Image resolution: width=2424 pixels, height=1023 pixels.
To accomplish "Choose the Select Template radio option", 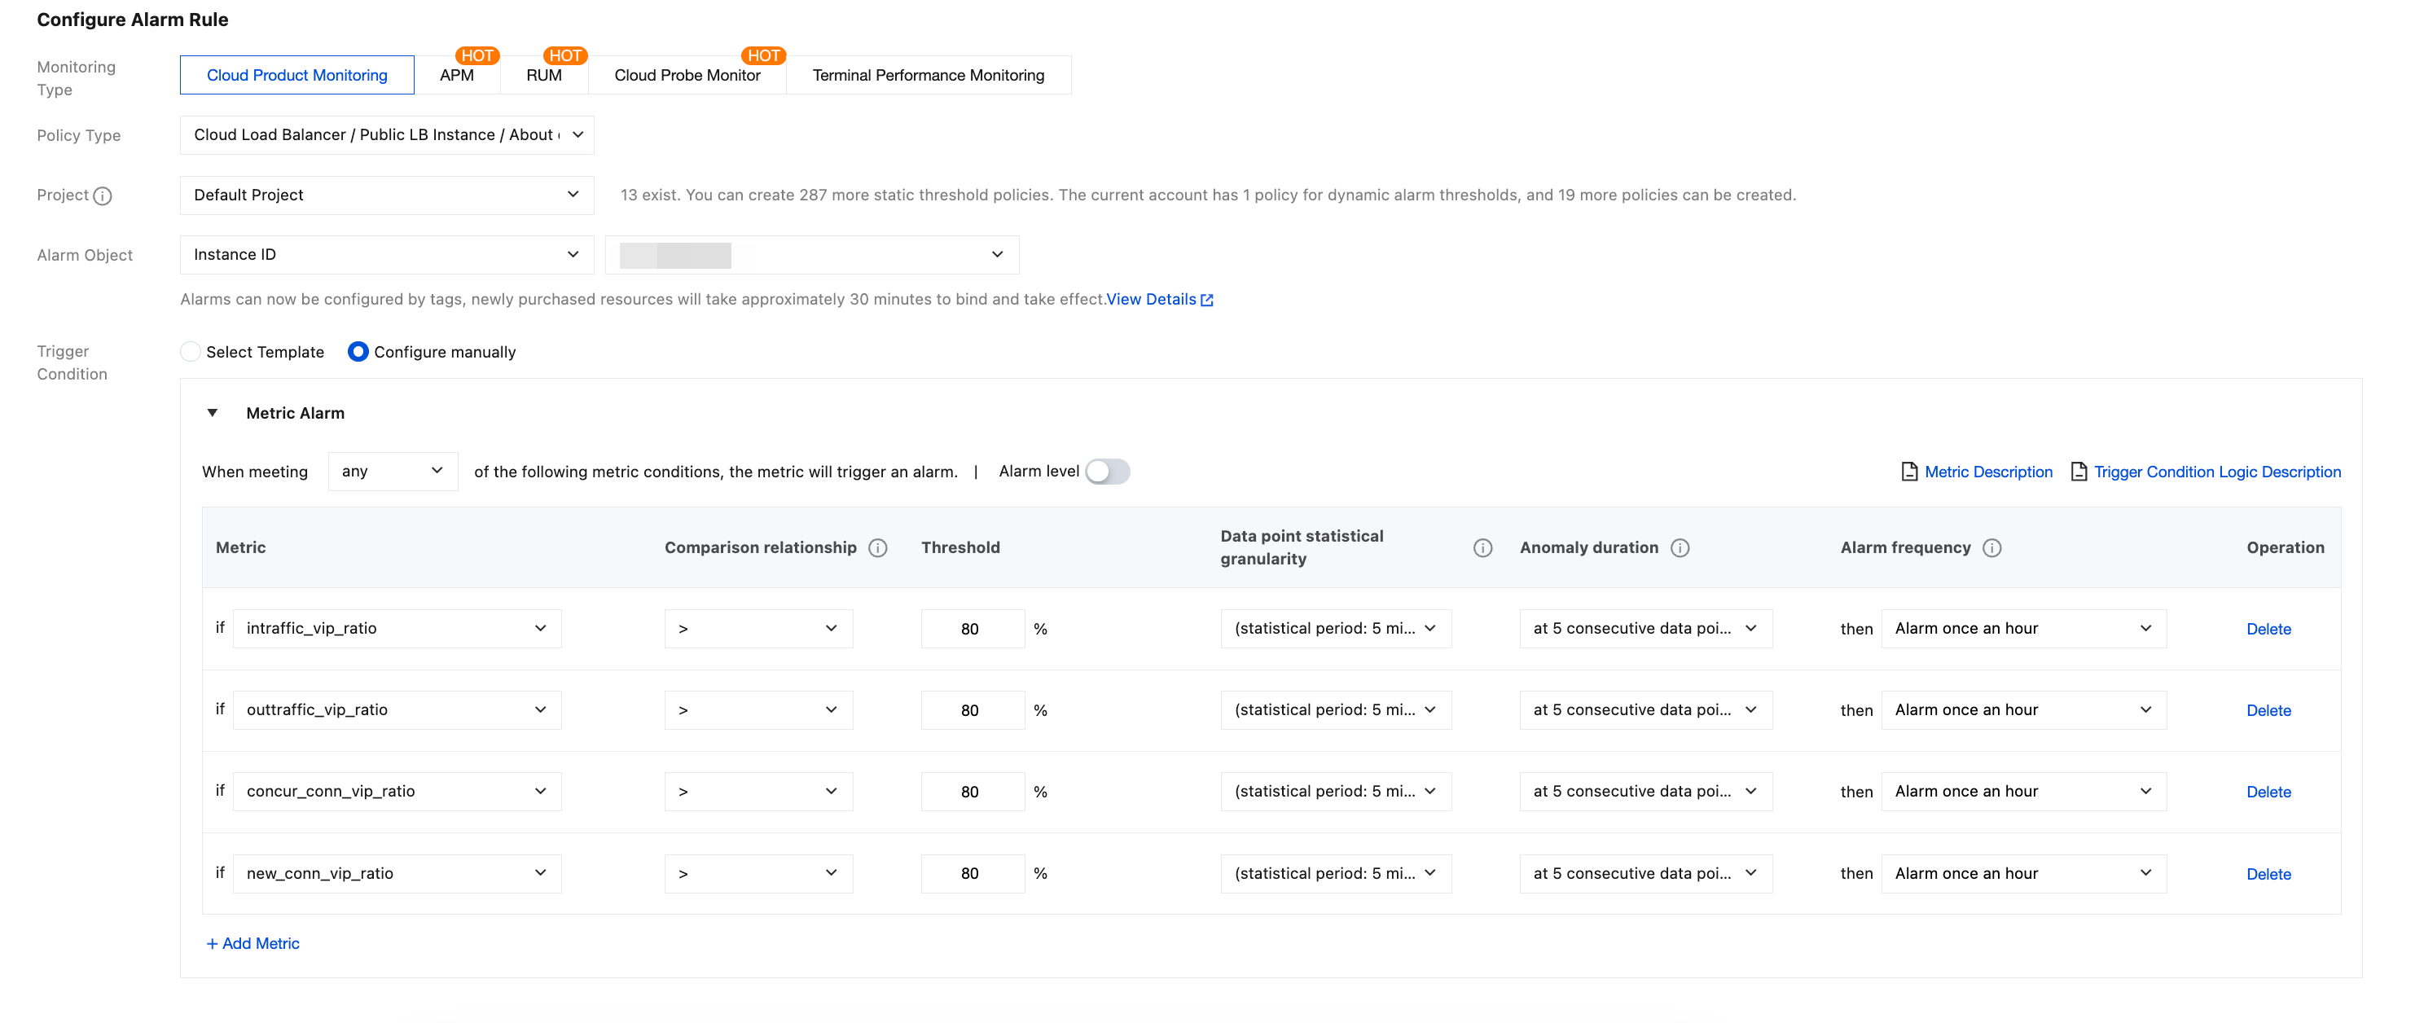I will 190,352.
